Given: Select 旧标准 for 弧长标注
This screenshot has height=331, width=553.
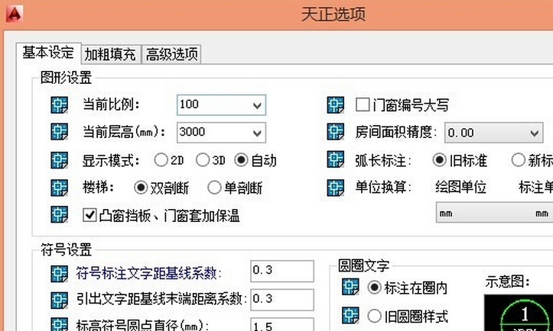Looking at the screenshot, I should pyautogui.click(x=440, y=160).
